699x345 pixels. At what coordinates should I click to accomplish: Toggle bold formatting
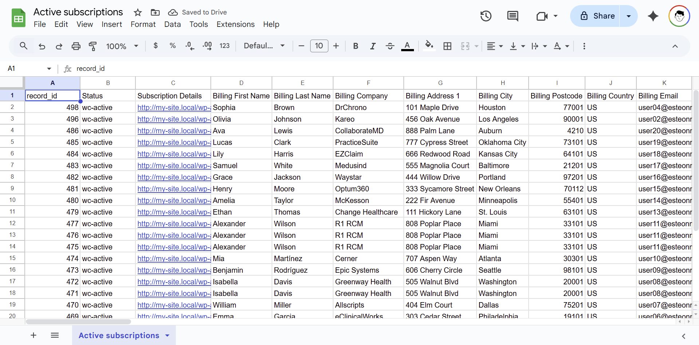point(356,46)
